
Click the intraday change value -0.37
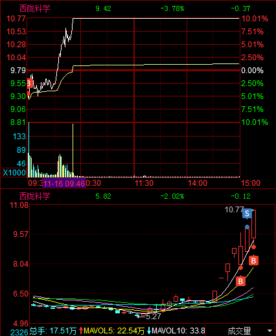(x=240, y=8)
